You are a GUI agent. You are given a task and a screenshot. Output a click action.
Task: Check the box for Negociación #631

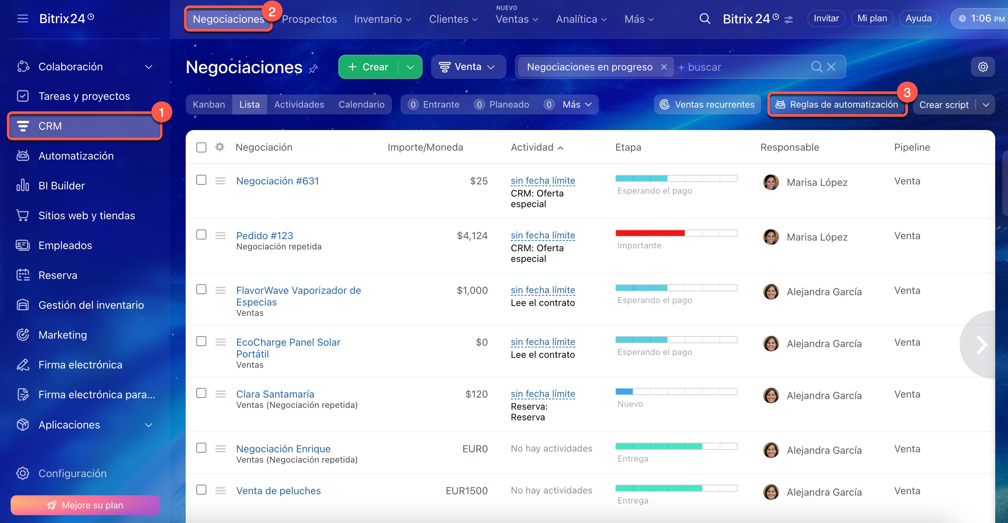[x=201, y=180]
